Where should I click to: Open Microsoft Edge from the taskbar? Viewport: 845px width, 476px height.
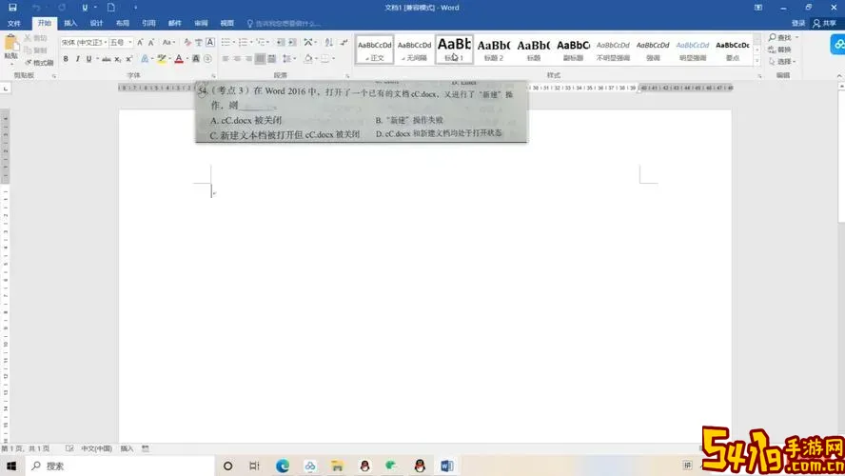[x=283, y=466]
